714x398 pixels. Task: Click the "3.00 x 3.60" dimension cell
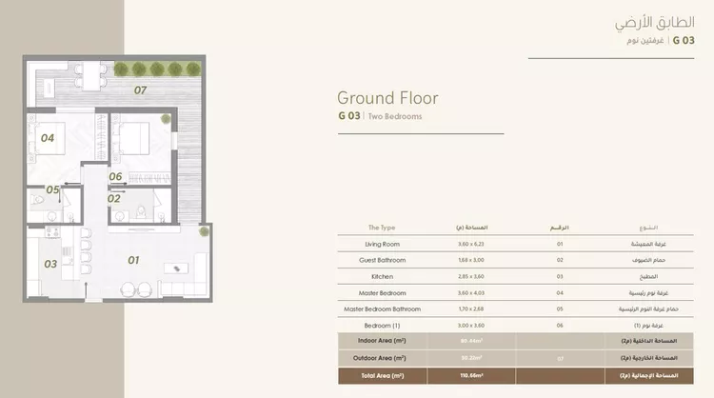click(x=471, y=326)
